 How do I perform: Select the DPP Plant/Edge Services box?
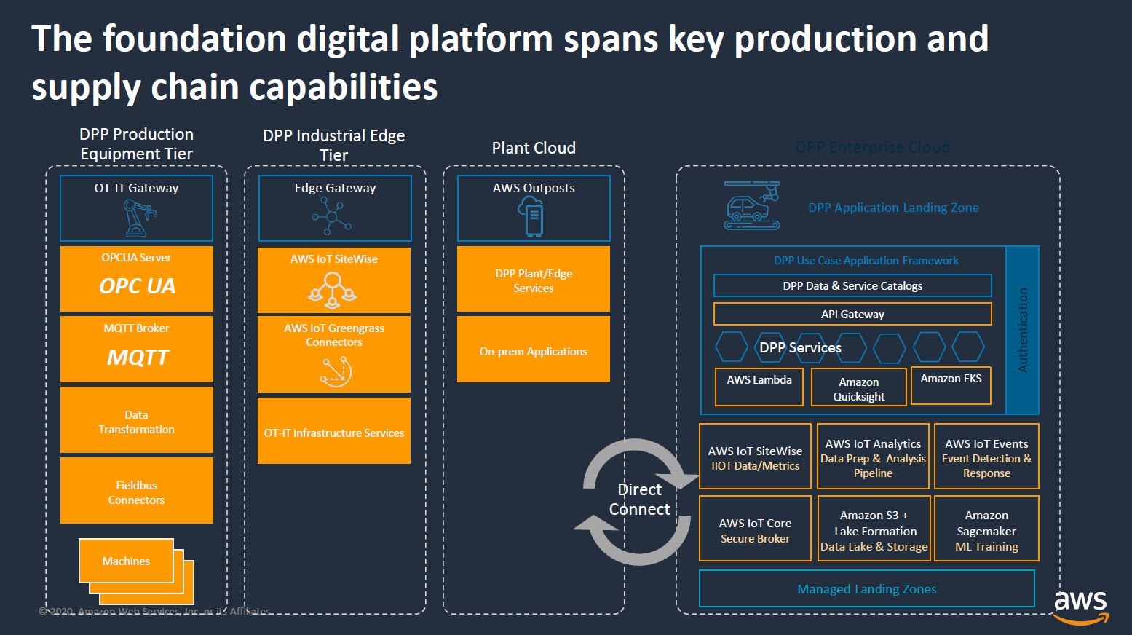coord(534,279)
